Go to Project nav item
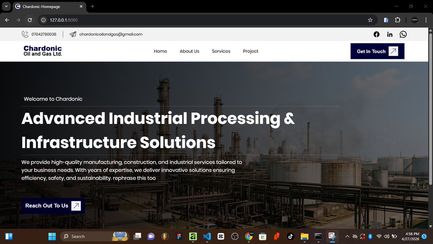The width and height of the screenshot is (433, 244). (250, 51)
